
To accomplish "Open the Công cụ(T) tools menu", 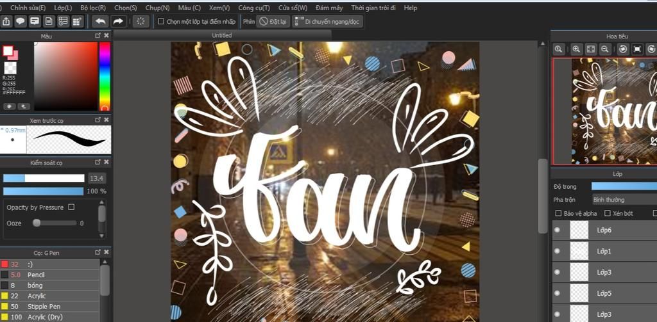I will tap(254, 8).
